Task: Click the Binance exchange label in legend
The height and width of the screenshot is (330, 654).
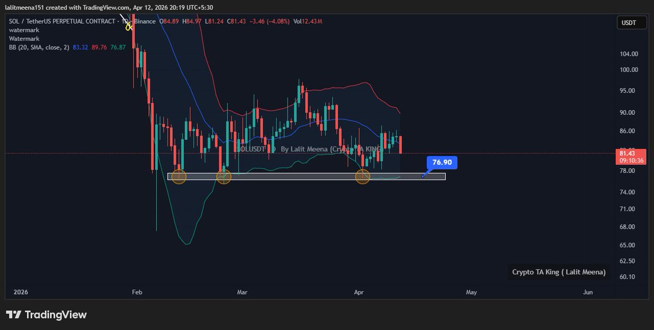Action: 144,21
